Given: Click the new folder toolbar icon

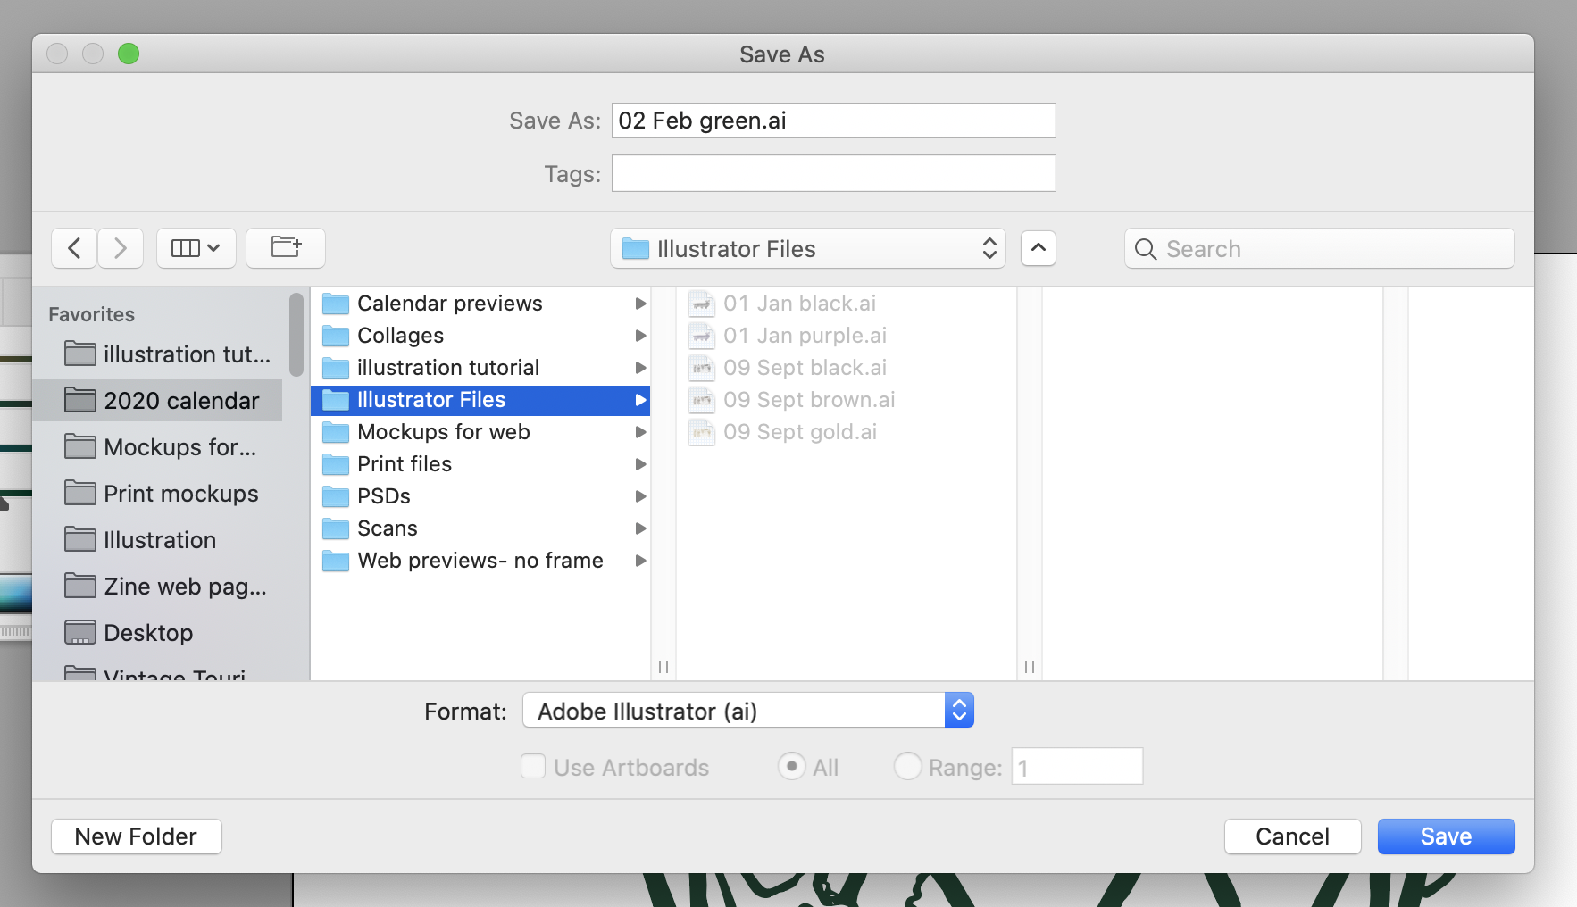Looking at the screenshot, I should coord(286,248).
